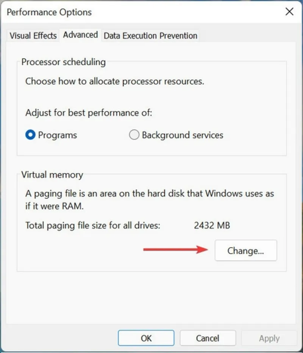Click the Apply button
The height and width of the screenshot is (353, 303).
[269, 338]
